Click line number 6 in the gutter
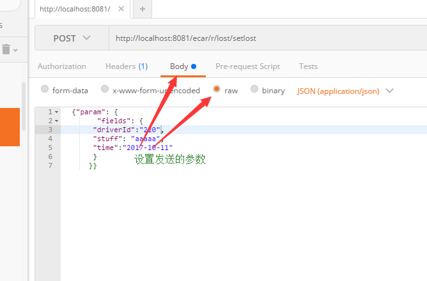427x281 pixels. [x=50, y=156]
